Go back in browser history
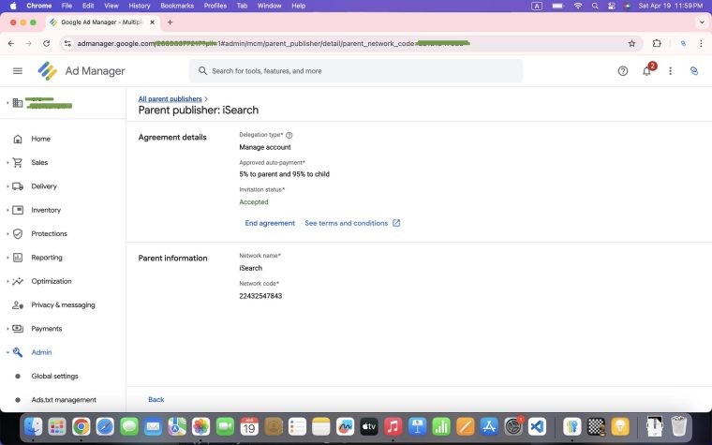 tap(11, 44)
